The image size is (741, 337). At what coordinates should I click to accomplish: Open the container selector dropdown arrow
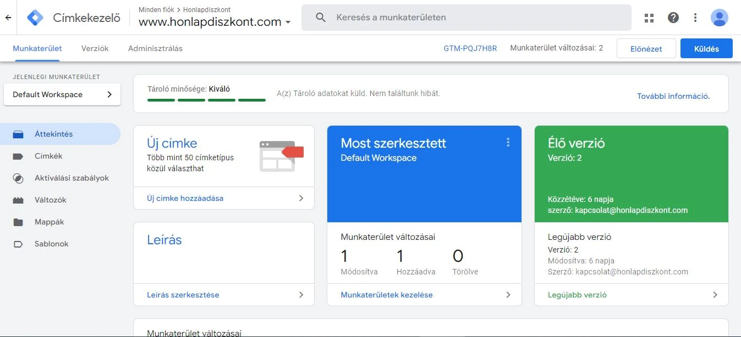pyautogui.click(x=288, y=23)
